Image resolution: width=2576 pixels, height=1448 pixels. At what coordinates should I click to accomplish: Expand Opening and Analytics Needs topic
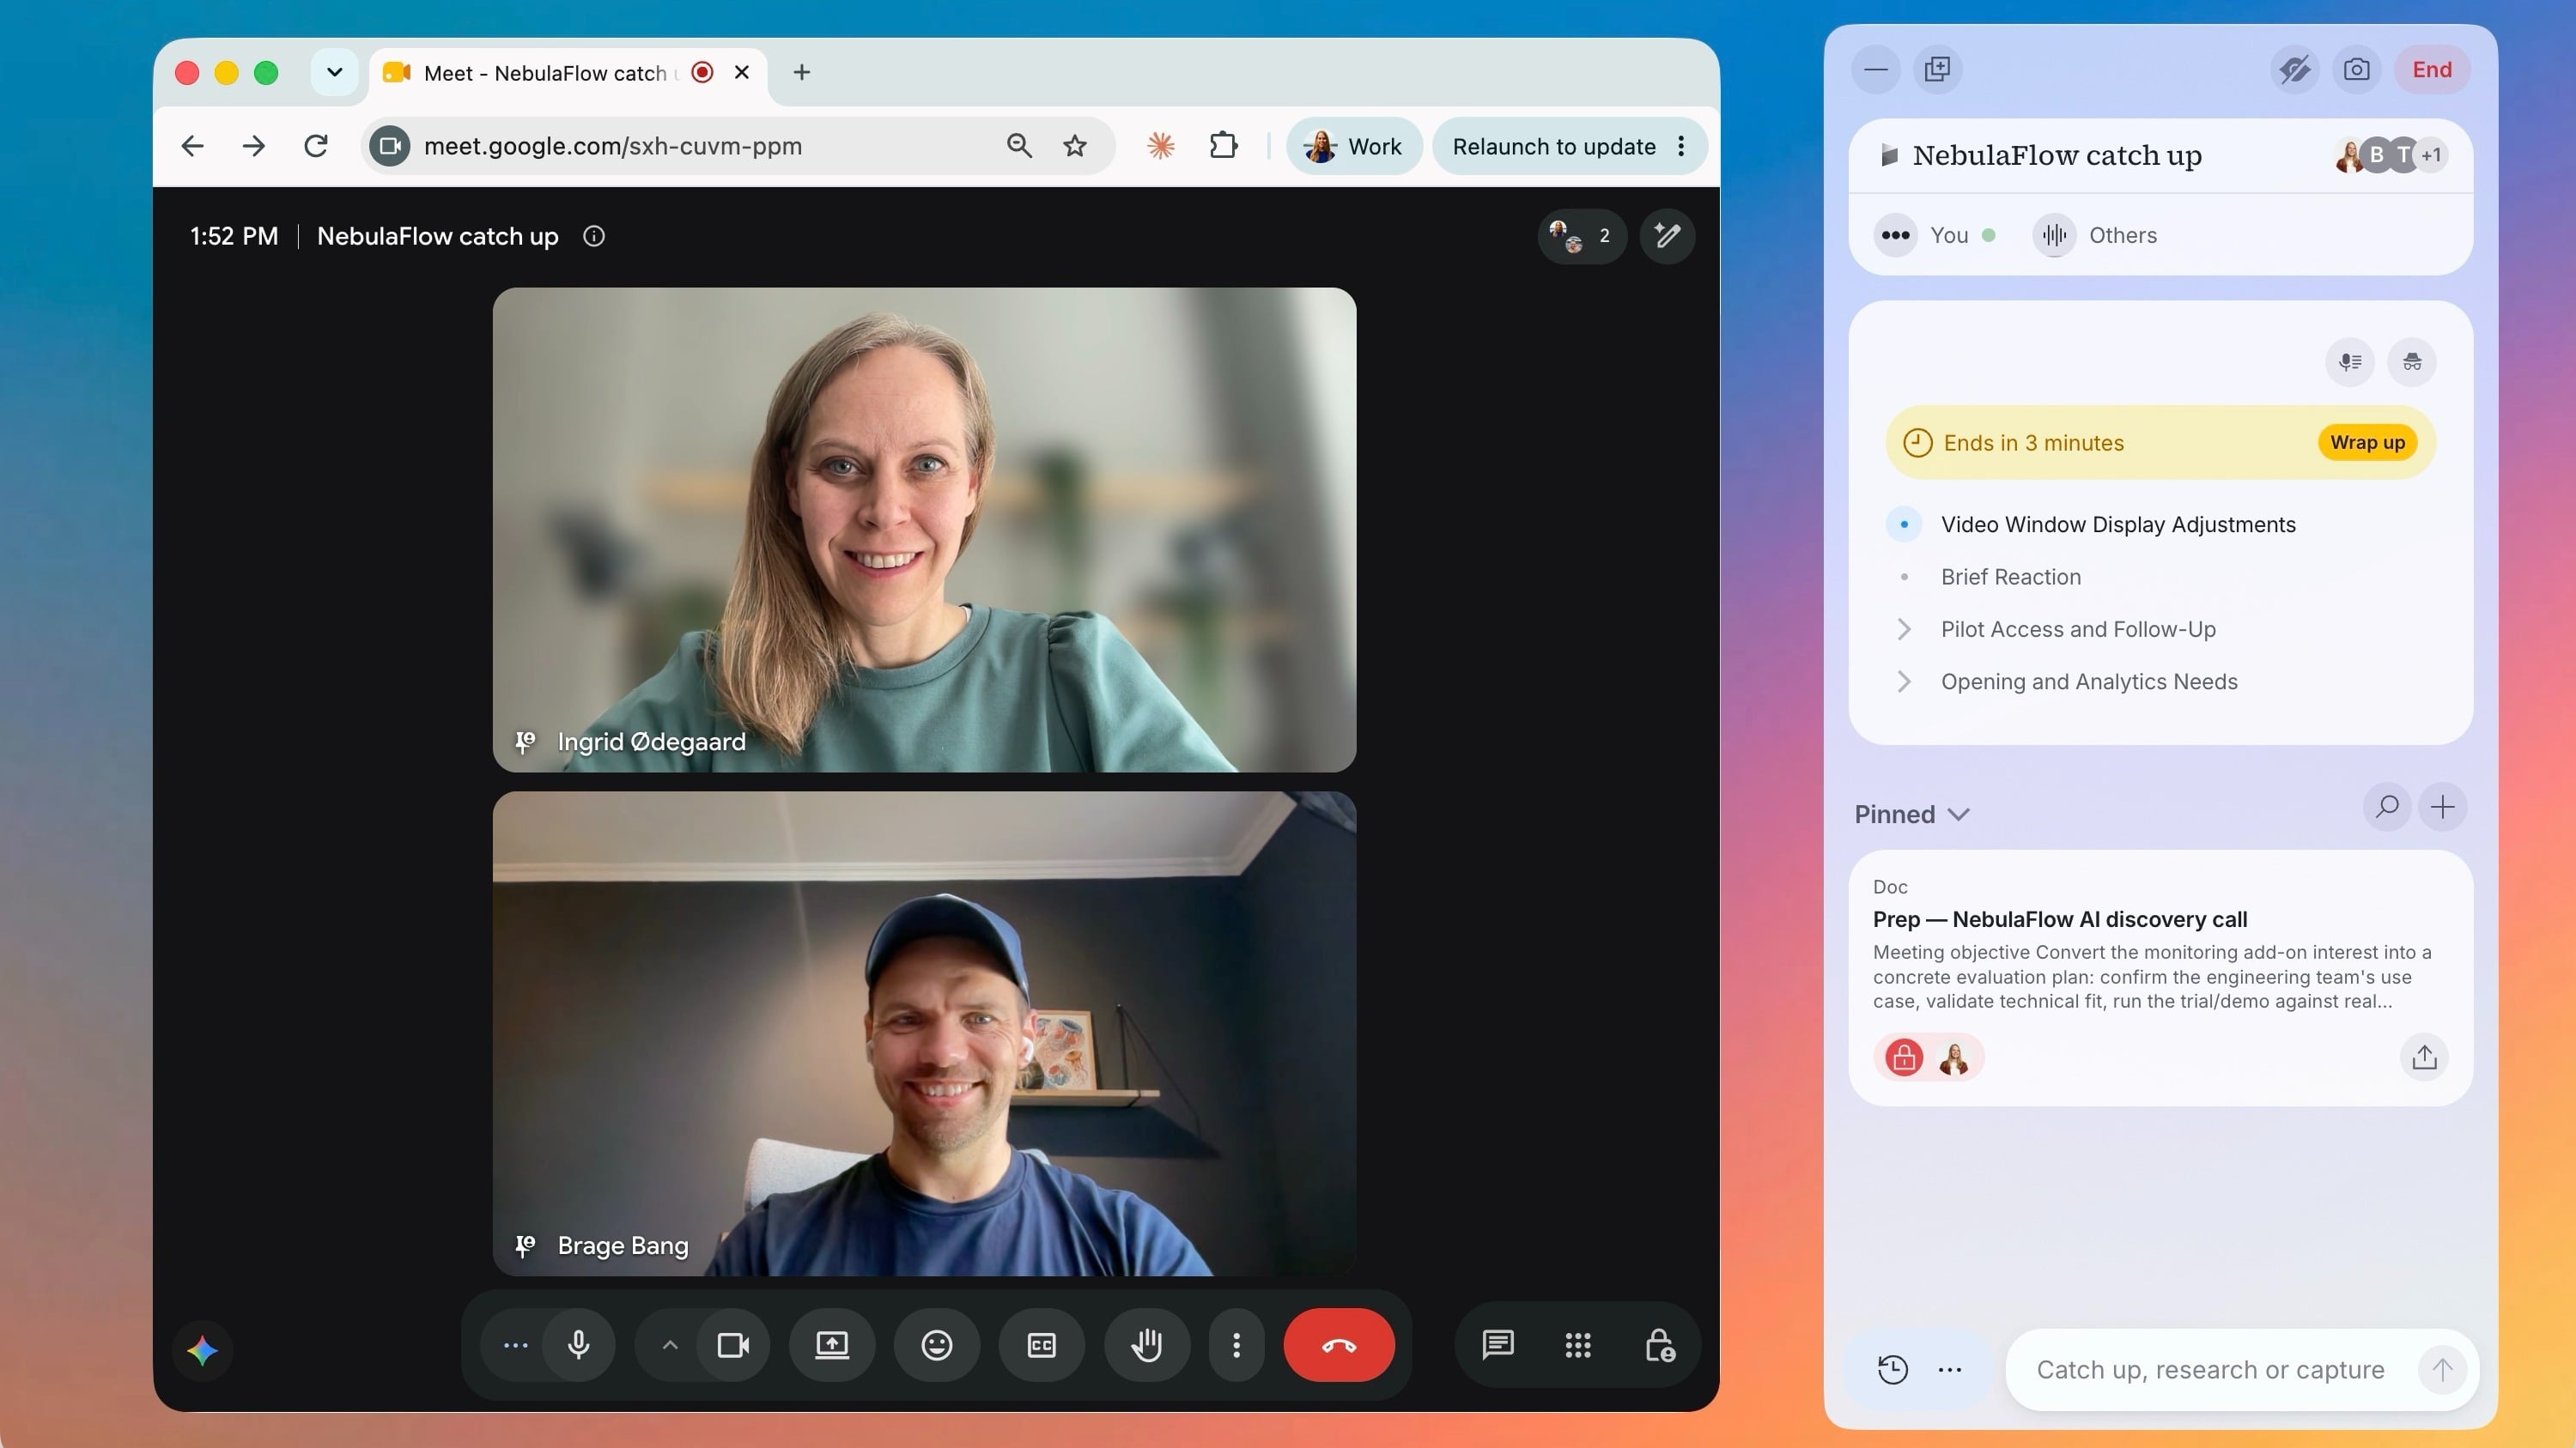pos(1904,682)
